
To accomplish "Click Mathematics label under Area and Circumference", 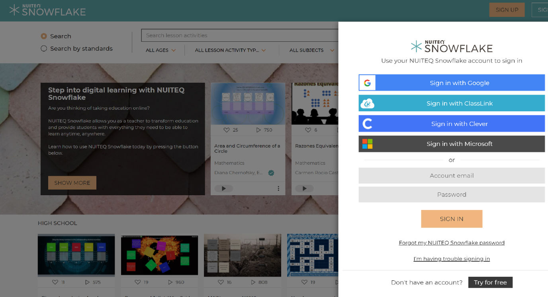I will coord(229,163).
